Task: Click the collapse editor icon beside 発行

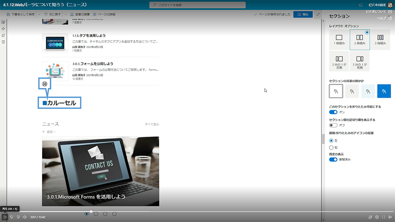Action: tap(318, 15)
